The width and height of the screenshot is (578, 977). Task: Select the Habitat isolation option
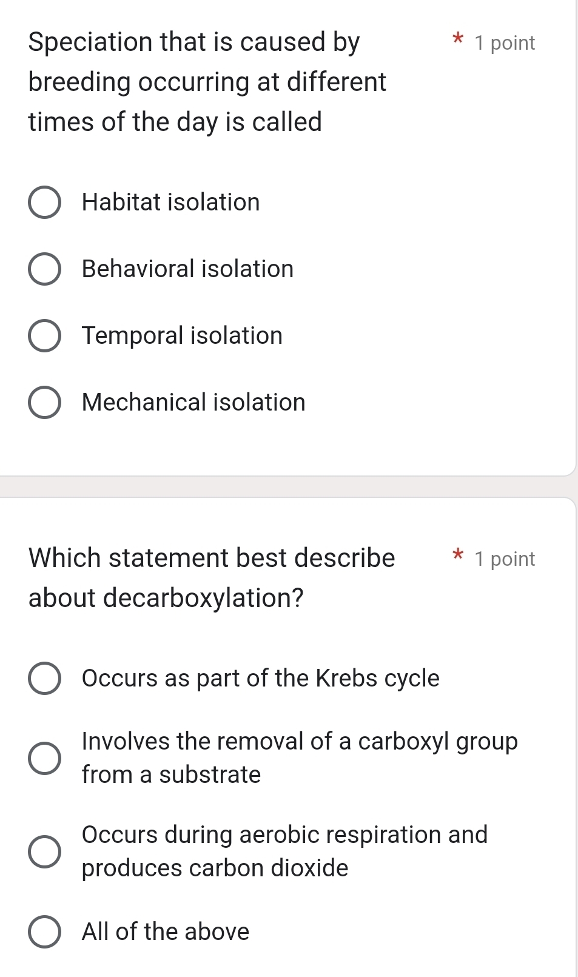point(44,202)
